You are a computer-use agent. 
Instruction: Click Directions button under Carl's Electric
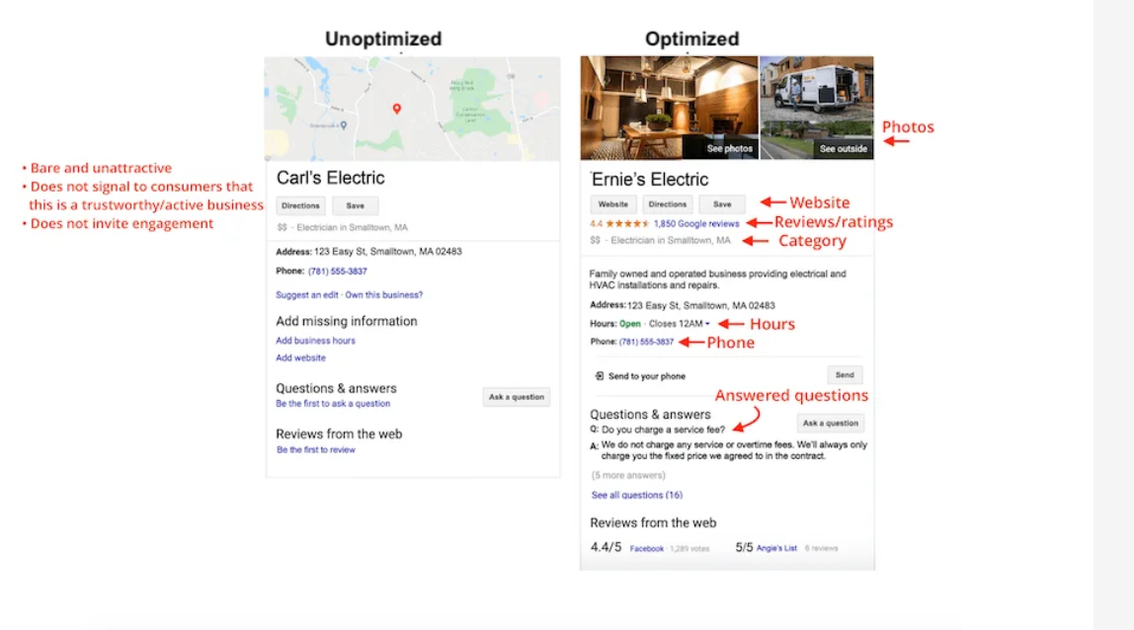click(x=300, y=205)
